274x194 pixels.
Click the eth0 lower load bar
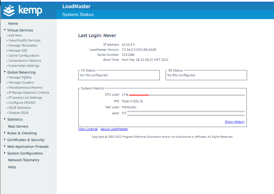pyautogui.click(x=186, y=115)
